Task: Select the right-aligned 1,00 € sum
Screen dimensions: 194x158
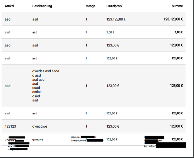Action: click(179, 32)
